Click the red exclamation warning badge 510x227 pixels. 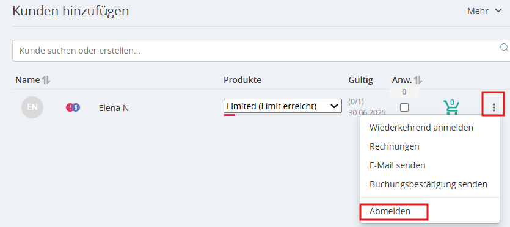(70, 107)
